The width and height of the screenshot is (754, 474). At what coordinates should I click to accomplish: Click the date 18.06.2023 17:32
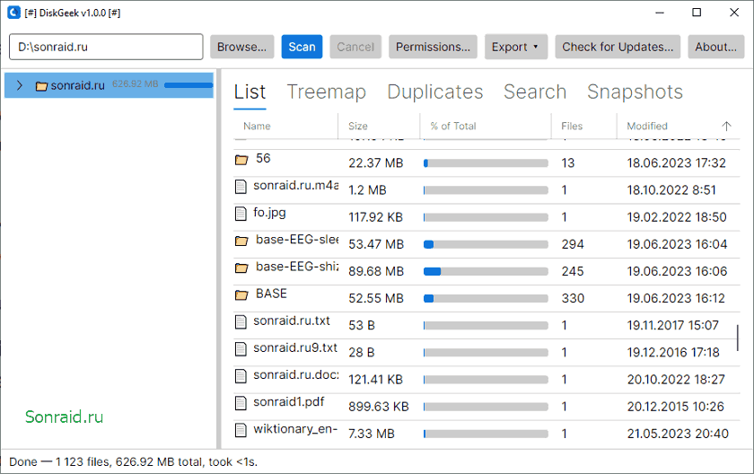[x=676, y=163]
